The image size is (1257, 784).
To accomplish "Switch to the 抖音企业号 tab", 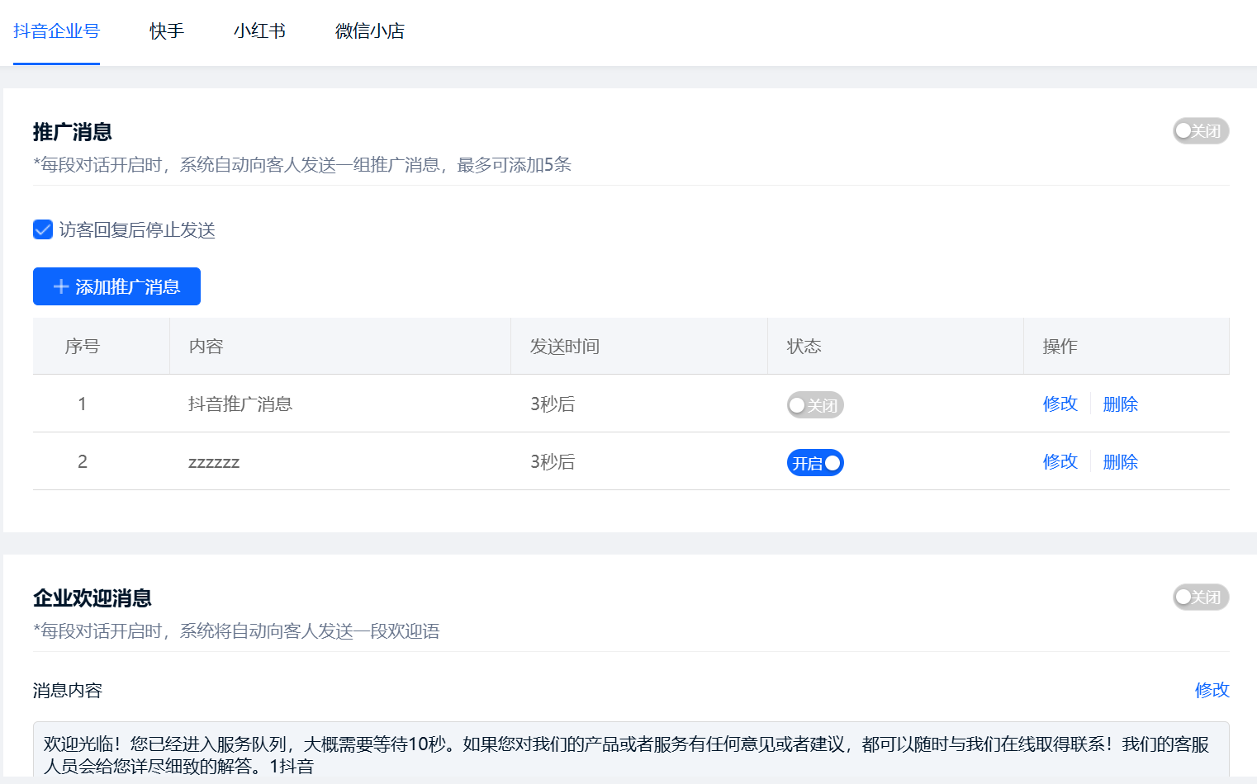I will coord(56,31).
